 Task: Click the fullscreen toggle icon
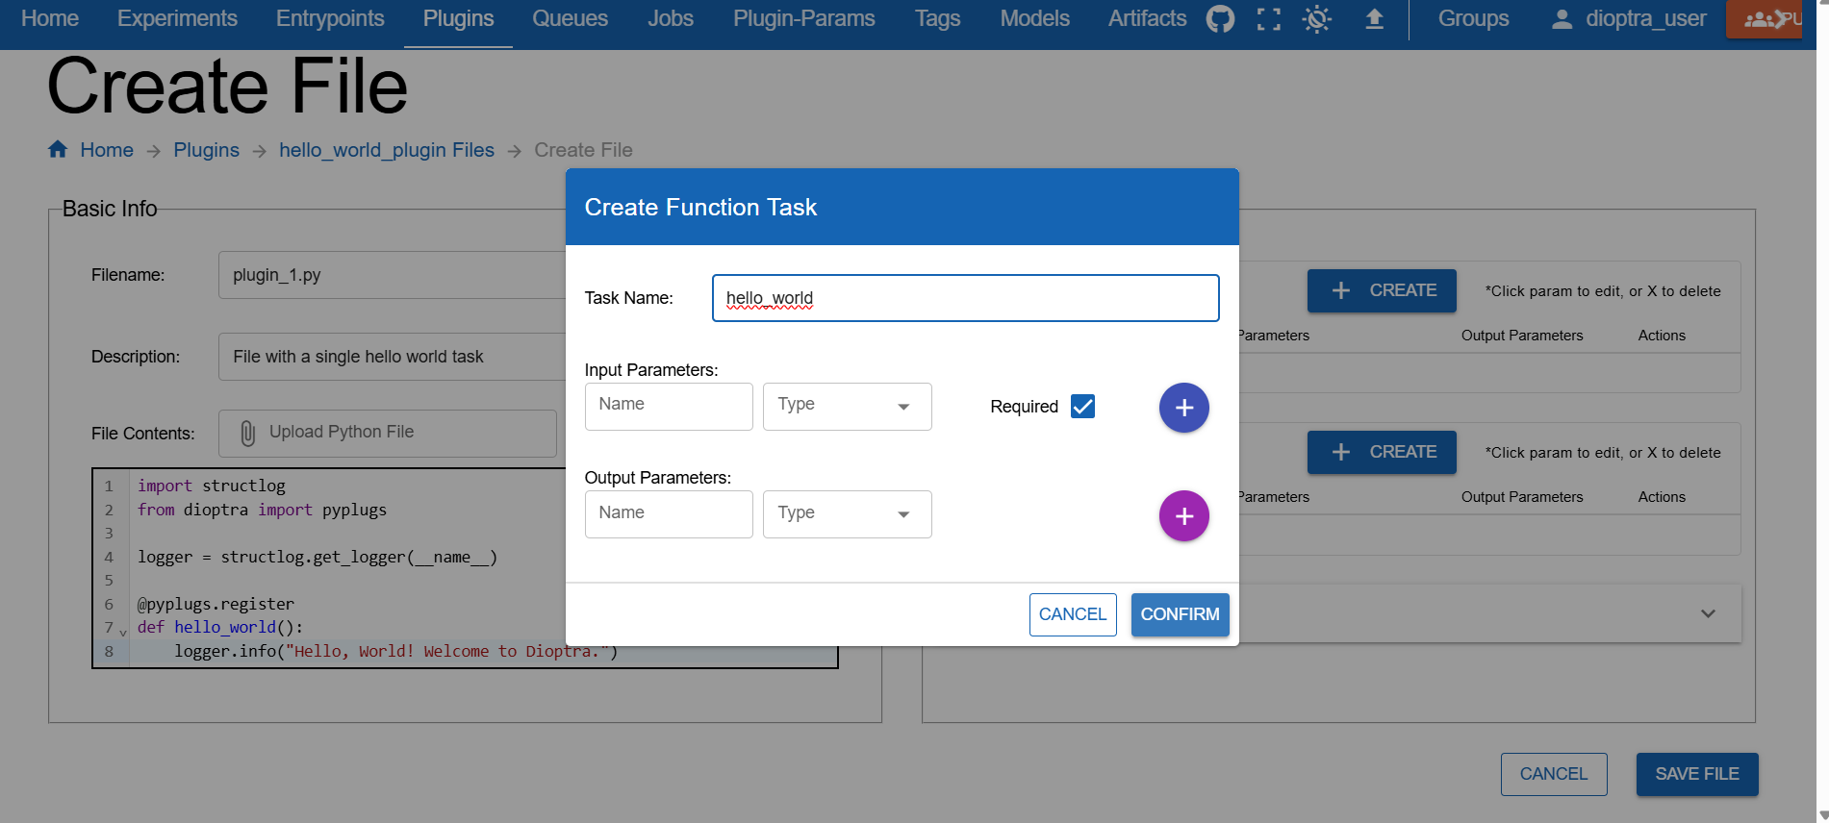(x=1268, y=19)
